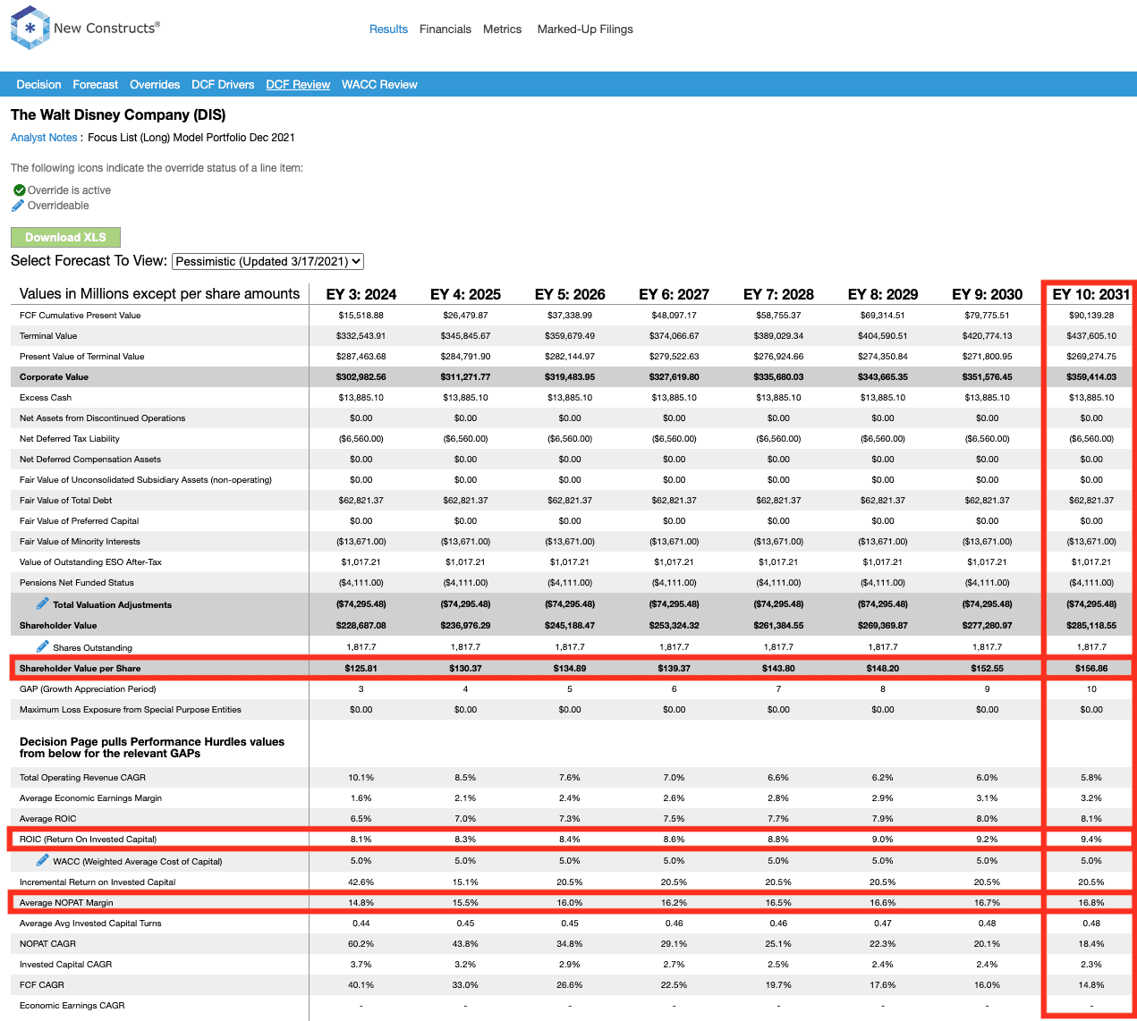Screen dimensions: 1137x1021
Task: Open the DCF Drivers tab
Action: [223, 85]
